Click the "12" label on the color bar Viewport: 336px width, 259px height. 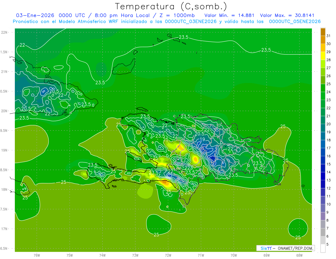(329, 188)
